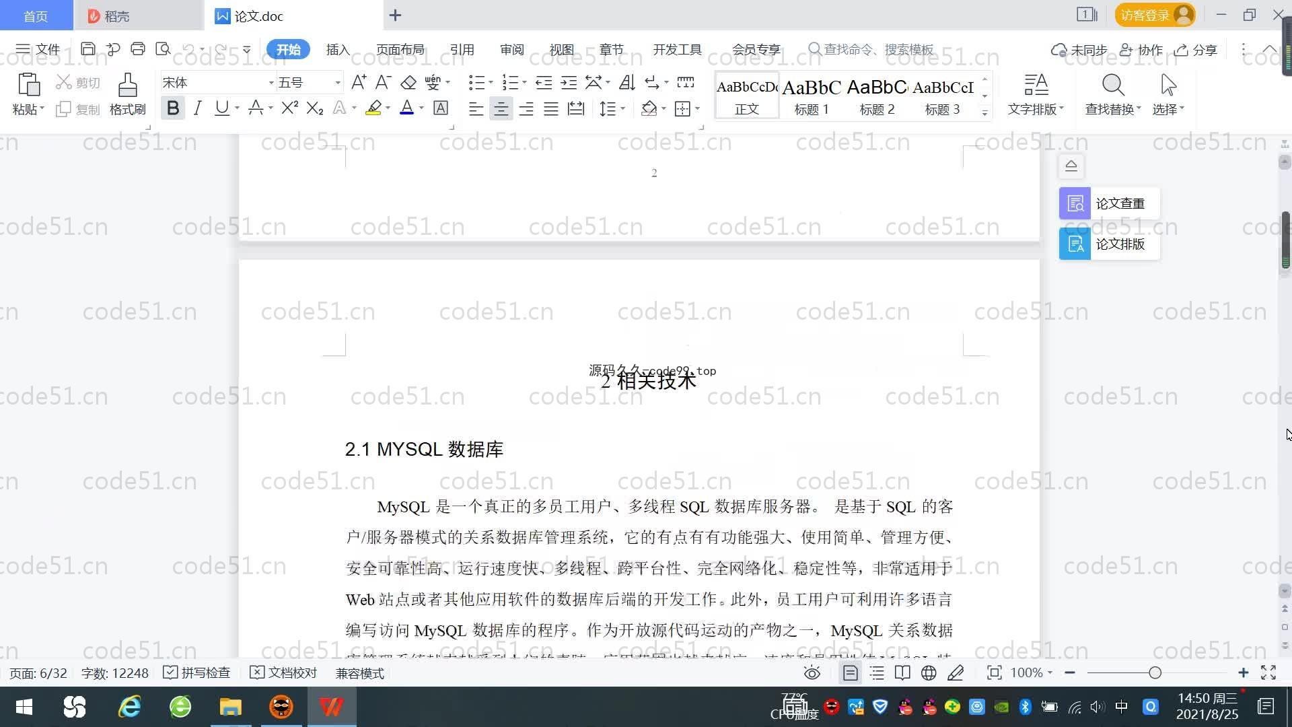Clear formatting with eraser icon
The image size is (1292, 727).
408,82
